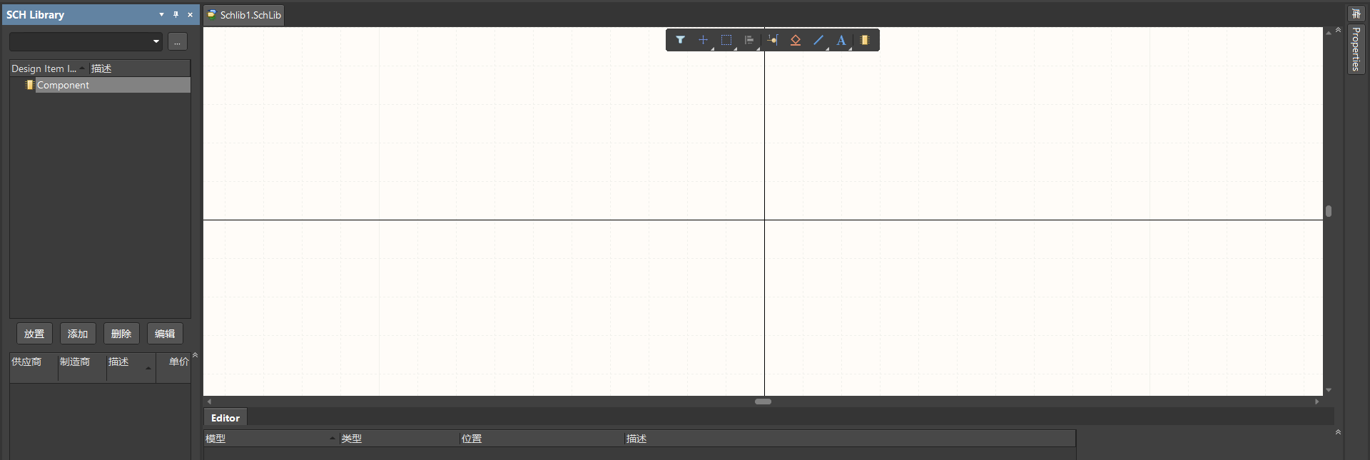Pin the SCH Library panel
Image resolution: width=1370 pixels, height=460 pixels.
pos(176,14)
